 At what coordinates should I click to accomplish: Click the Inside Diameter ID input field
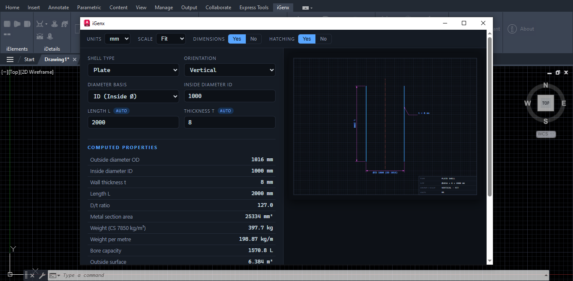click(x=230, y=96)
